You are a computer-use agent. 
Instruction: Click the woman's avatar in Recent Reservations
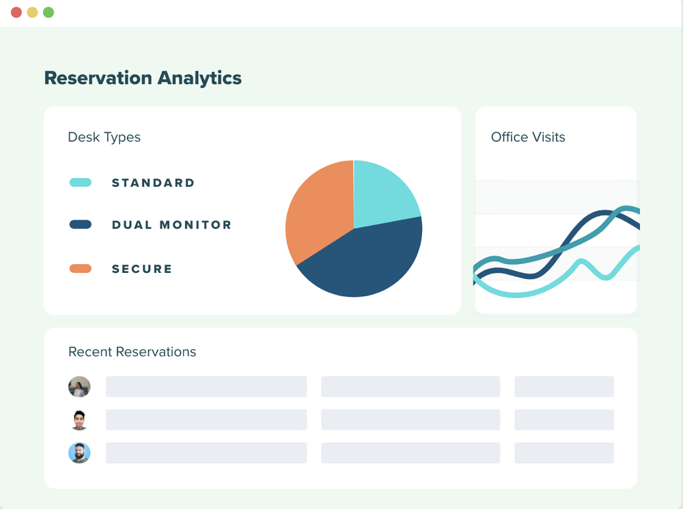(x=79, y=387)
